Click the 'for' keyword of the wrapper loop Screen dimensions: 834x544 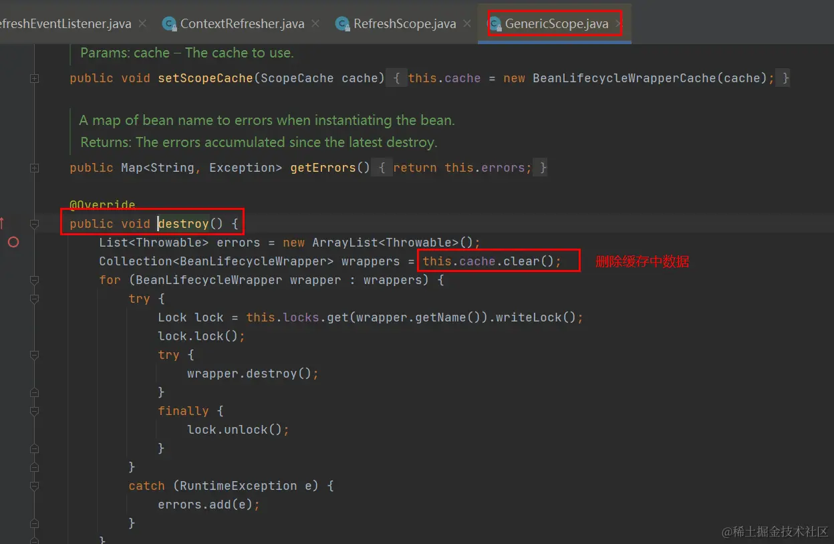(110, 280)
